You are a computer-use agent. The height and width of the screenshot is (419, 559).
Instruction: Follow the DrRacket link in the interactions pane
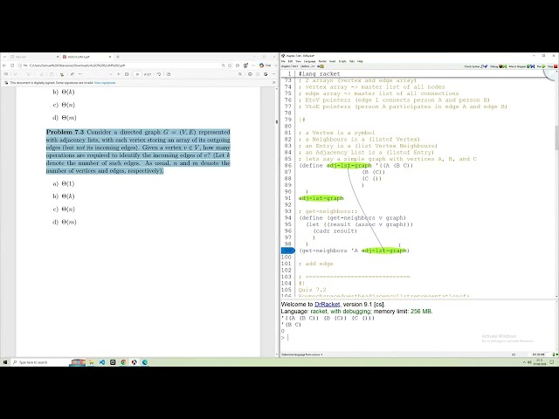(327, 305)
